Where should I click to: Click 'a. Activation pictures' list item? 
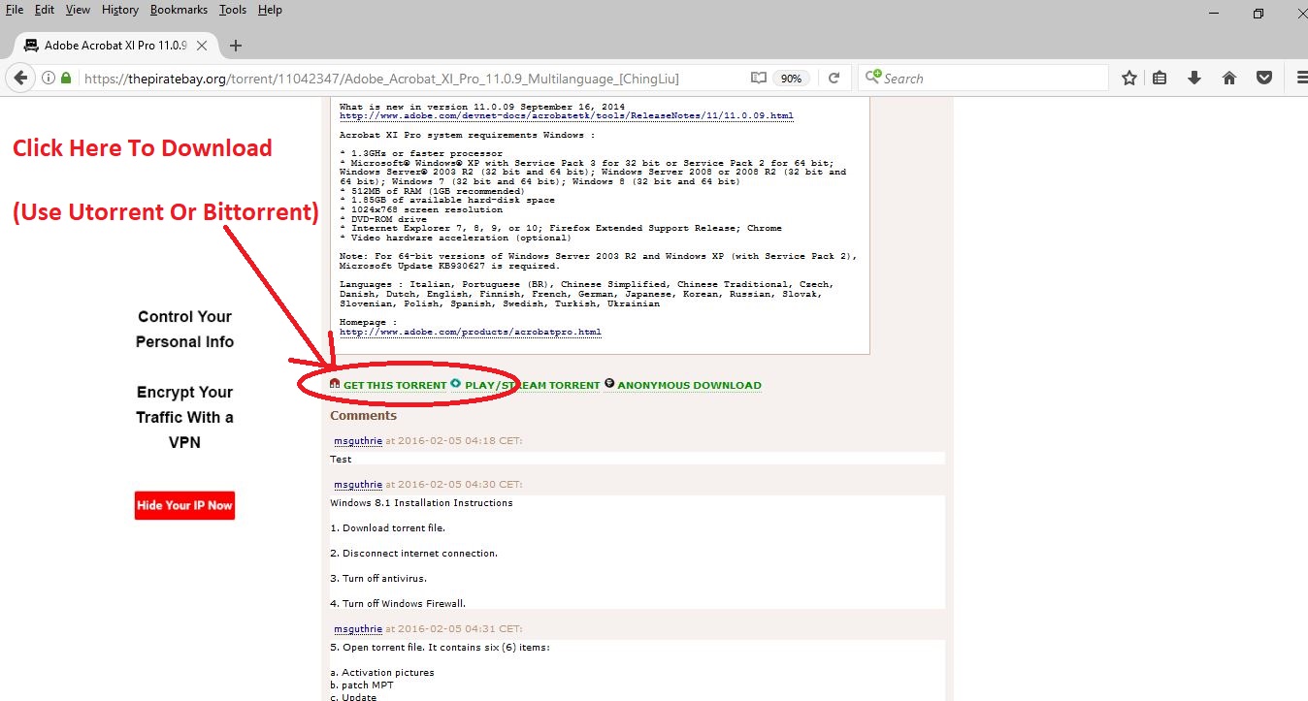point(382,672)
